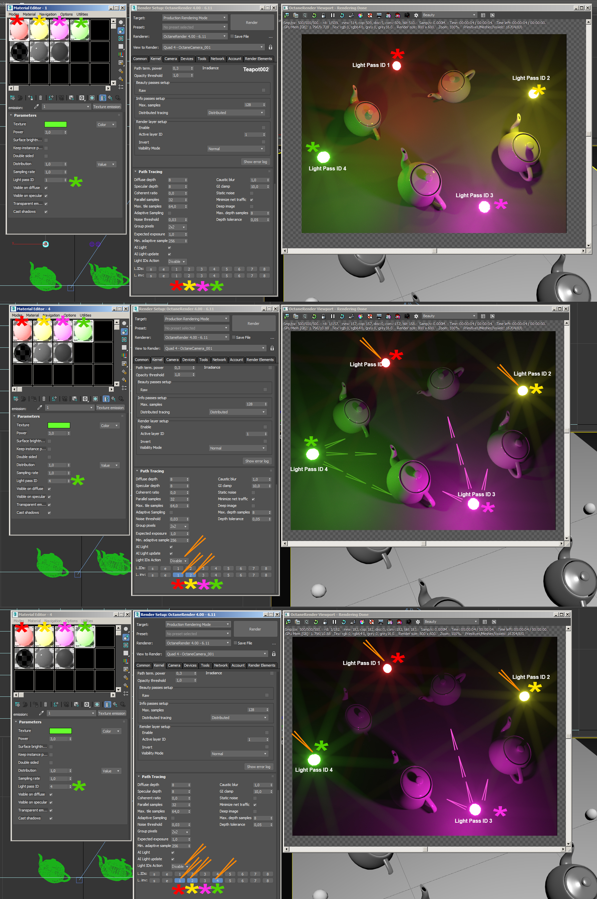The height and width of the screenshot is (899, 597).
Task: Open Material ID Channel 0 icon, Material Editor - 1
Action: (x=81, y=98)
